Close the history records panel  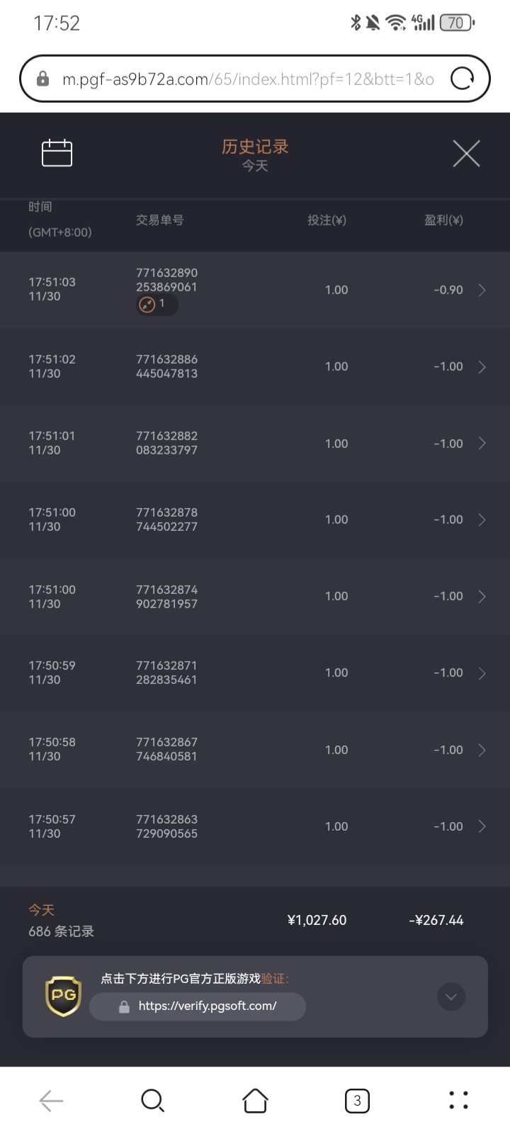[x=466, y=153]
